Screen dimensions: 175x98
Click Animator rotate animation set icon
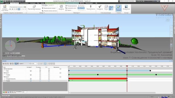tap(6, 64)
